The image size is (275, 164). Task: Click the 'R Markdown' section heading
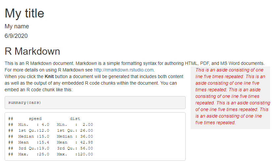tap(32, 51)
